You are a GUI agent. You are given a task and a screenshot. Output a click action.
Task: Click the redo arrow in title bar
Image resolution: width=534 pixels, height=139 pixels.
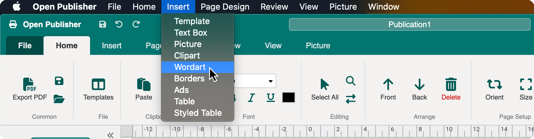(x=136, y=24)
